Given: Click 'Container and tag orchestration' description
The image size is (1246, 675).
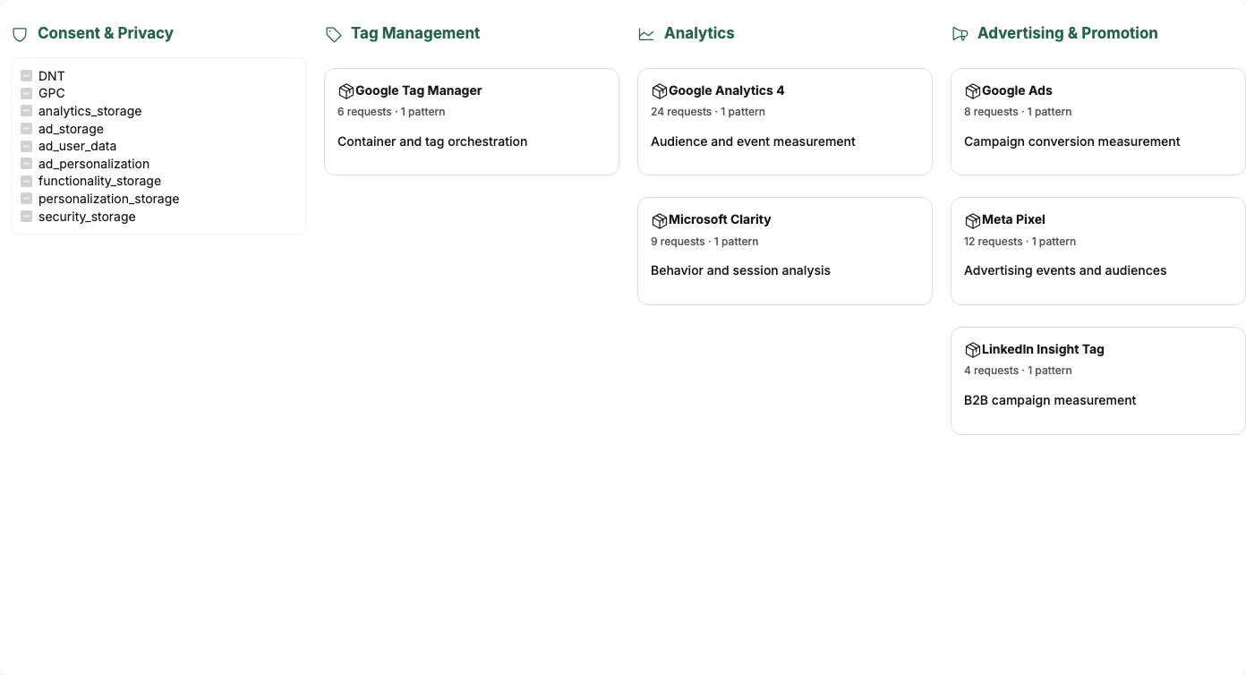Looking at the screenshot, I should 432,141.
